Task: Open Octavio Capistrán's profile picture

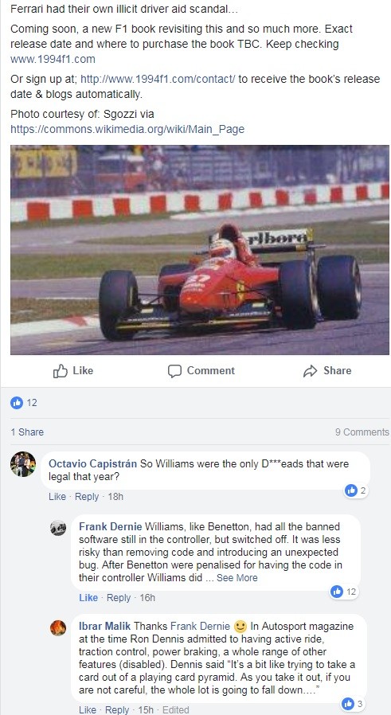Action: (x=23, y=464)
